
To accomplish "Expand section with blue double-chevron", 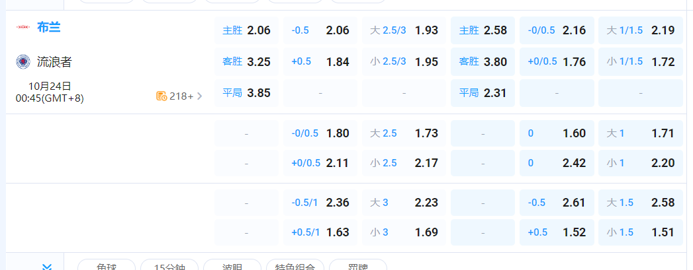I will tap(46, 267).
